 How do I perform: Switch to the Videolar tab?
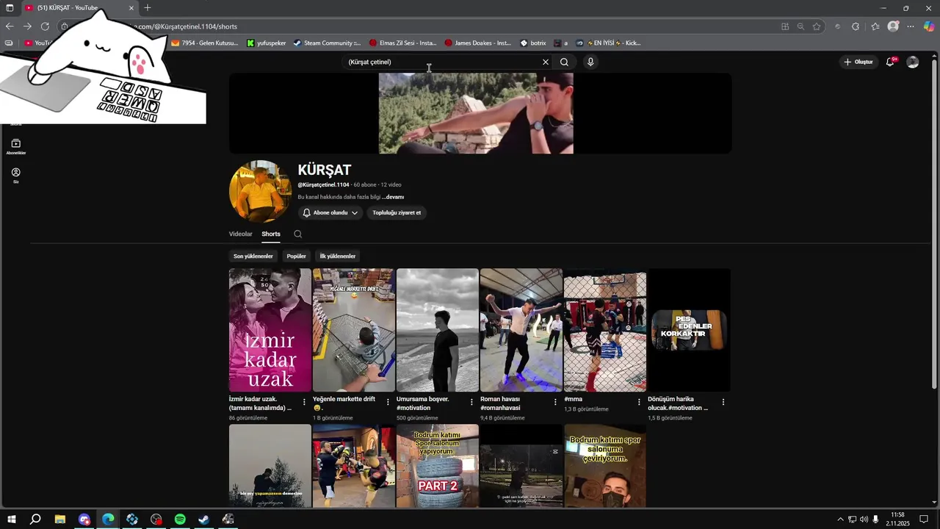pos(240,234)
